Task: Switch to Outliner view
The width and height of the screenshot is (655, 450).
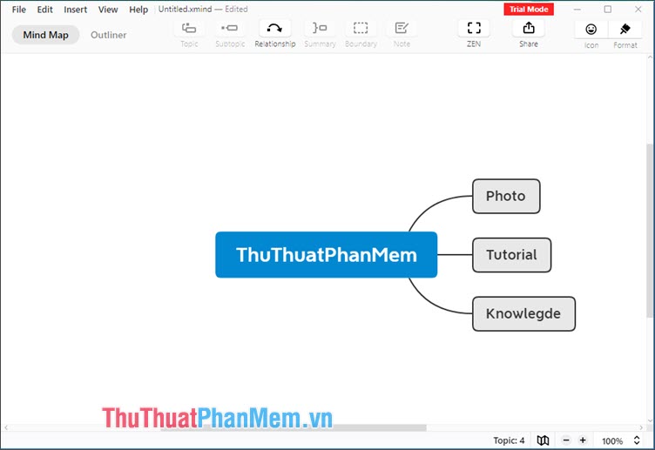Action: coord(109,35)
